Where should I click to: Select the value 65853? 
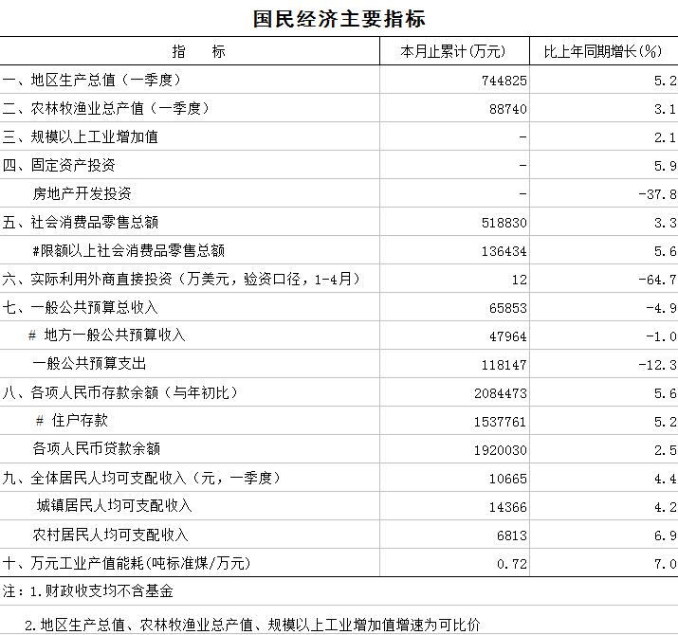tap(508, 308)
